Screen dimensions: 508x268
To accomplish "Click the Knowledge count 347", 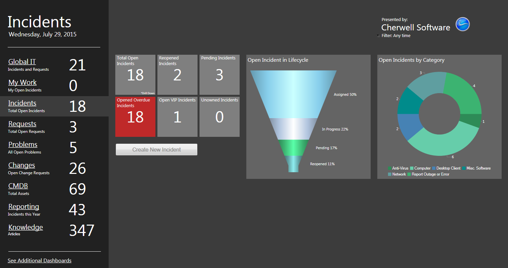I will pos(82,230).
